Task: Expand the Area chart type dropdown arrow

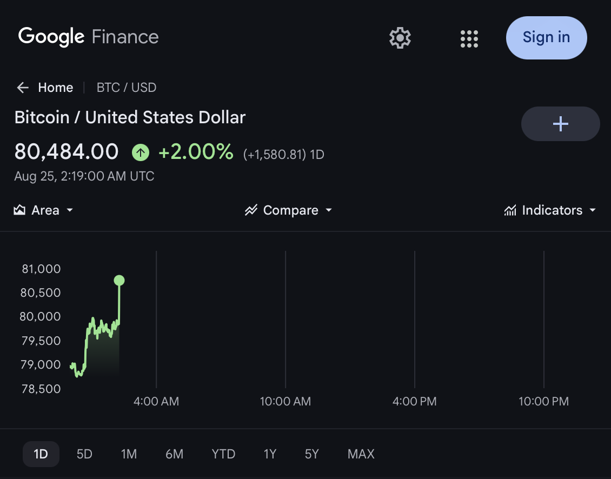Action: tap(70, 210)
